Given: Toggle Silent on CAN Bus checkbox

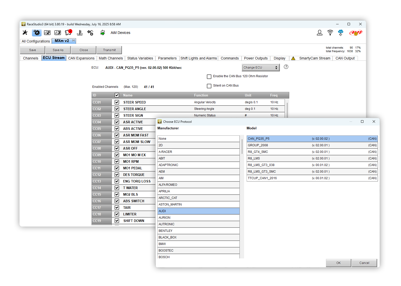Looking at the screenshot, I should coord(209,86).
